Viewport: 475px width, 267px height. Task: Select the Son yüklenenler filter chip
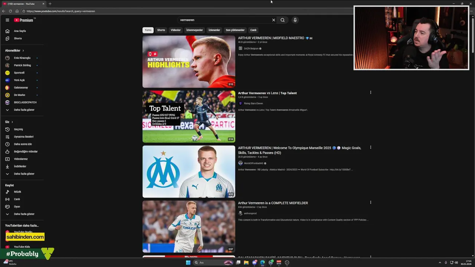[x=235, y=30]
